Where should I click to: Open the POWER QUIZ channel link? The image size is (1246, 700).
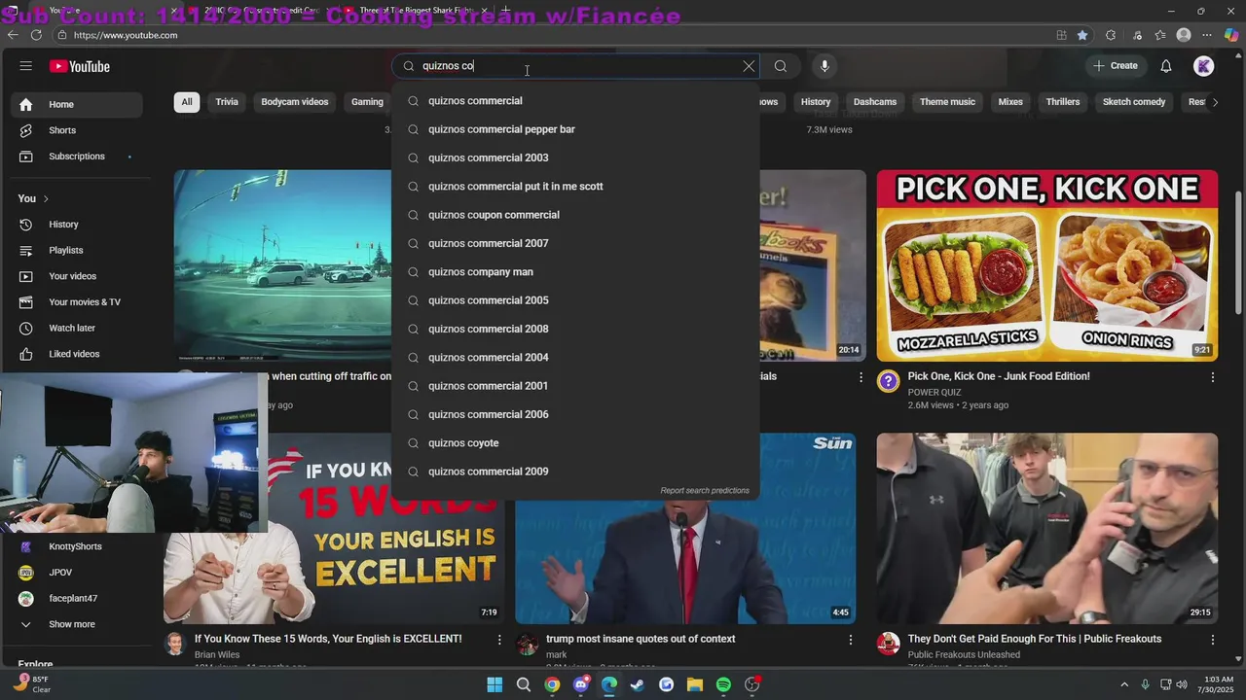pos(934,393)
